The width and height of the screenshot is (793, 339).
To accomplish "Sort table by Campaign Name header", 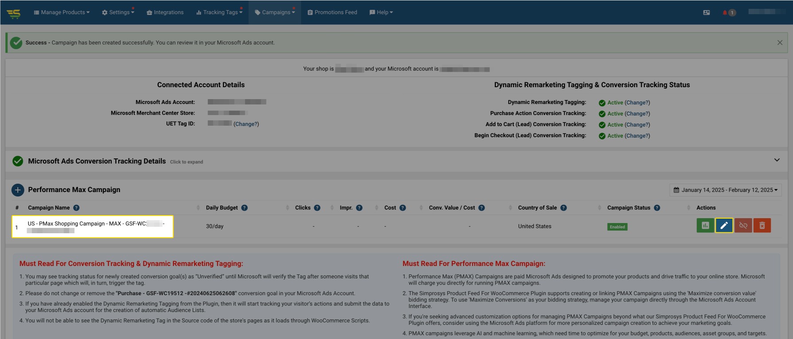I will pyautogui.click(x=49, y=208).
